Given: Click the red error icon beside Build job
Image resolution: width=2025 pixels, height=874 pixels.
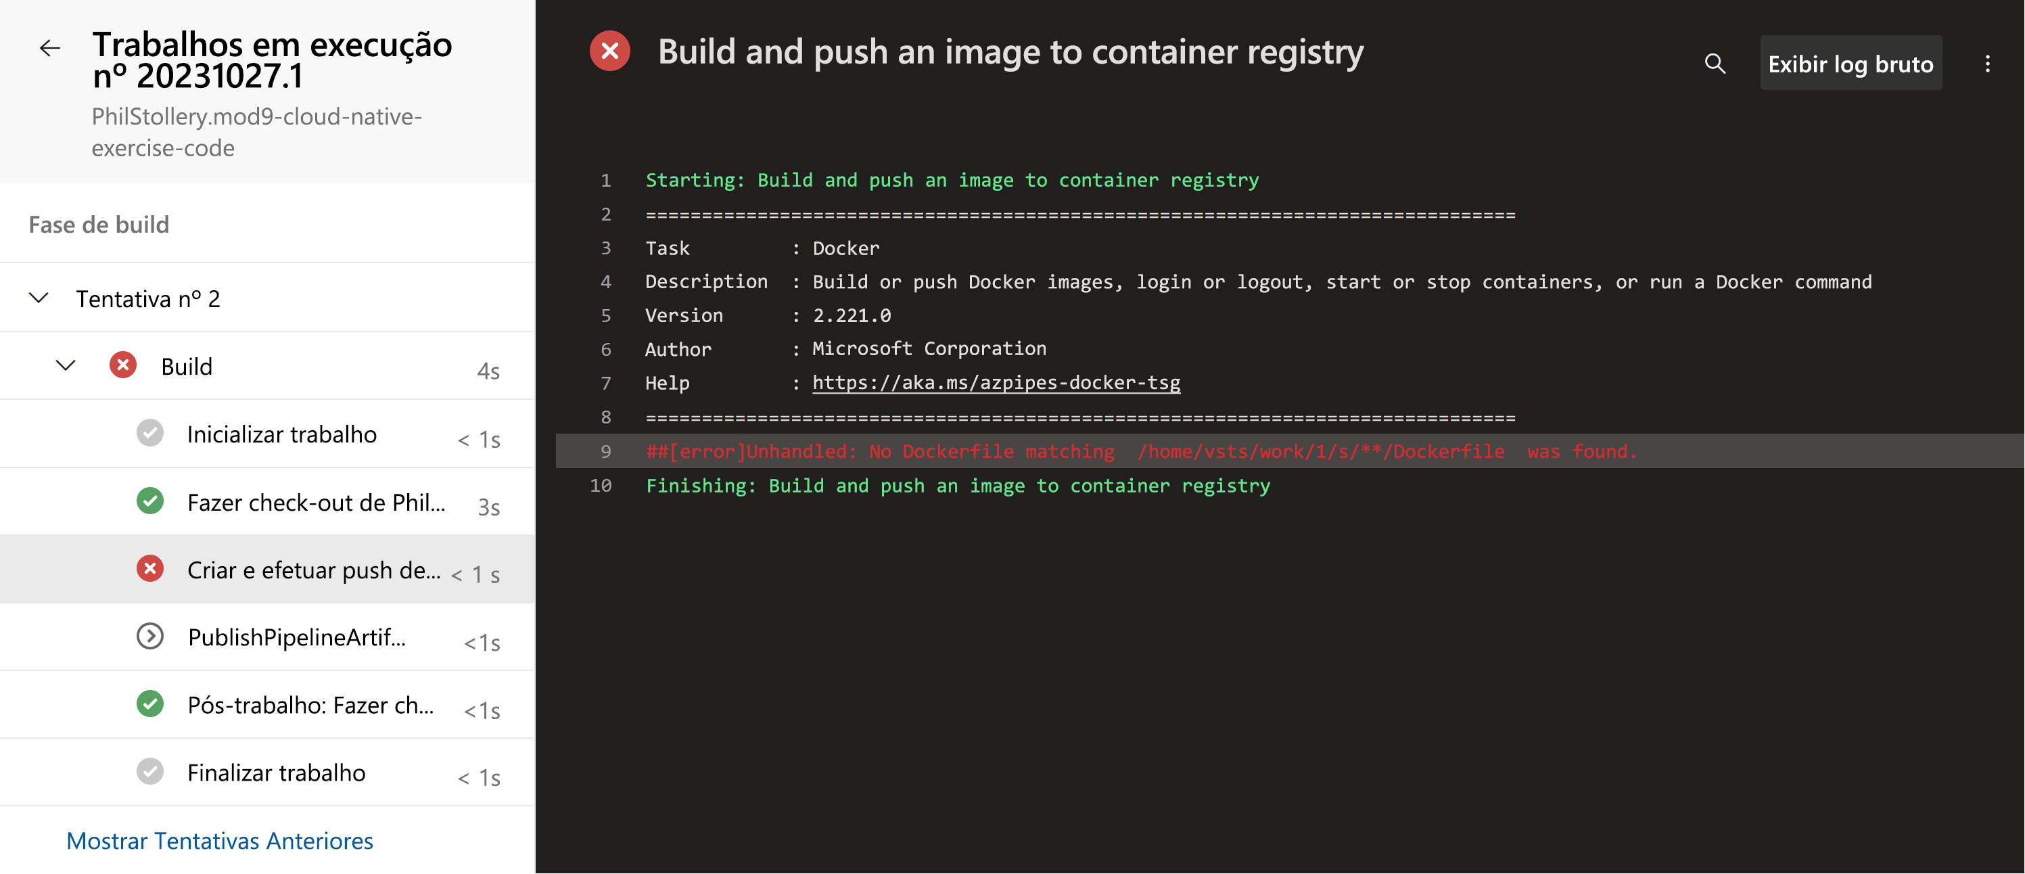Looking at the screenshot, I should coord(122,365).
